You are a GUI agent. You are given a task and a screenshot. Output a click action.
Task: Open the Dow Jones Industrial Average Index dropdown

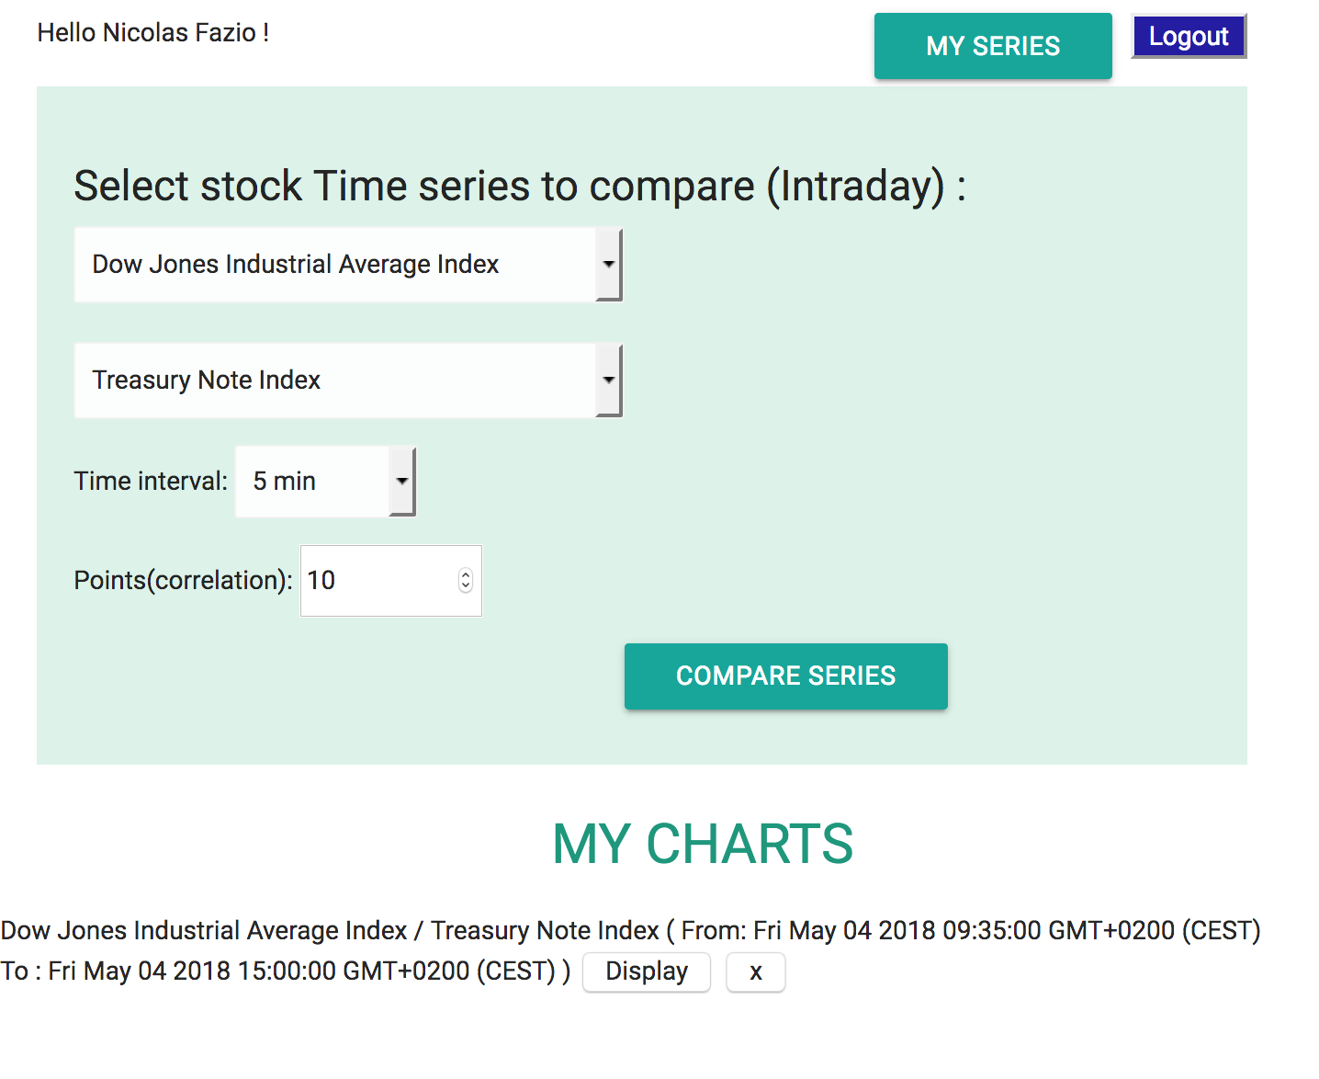[348, 265]
